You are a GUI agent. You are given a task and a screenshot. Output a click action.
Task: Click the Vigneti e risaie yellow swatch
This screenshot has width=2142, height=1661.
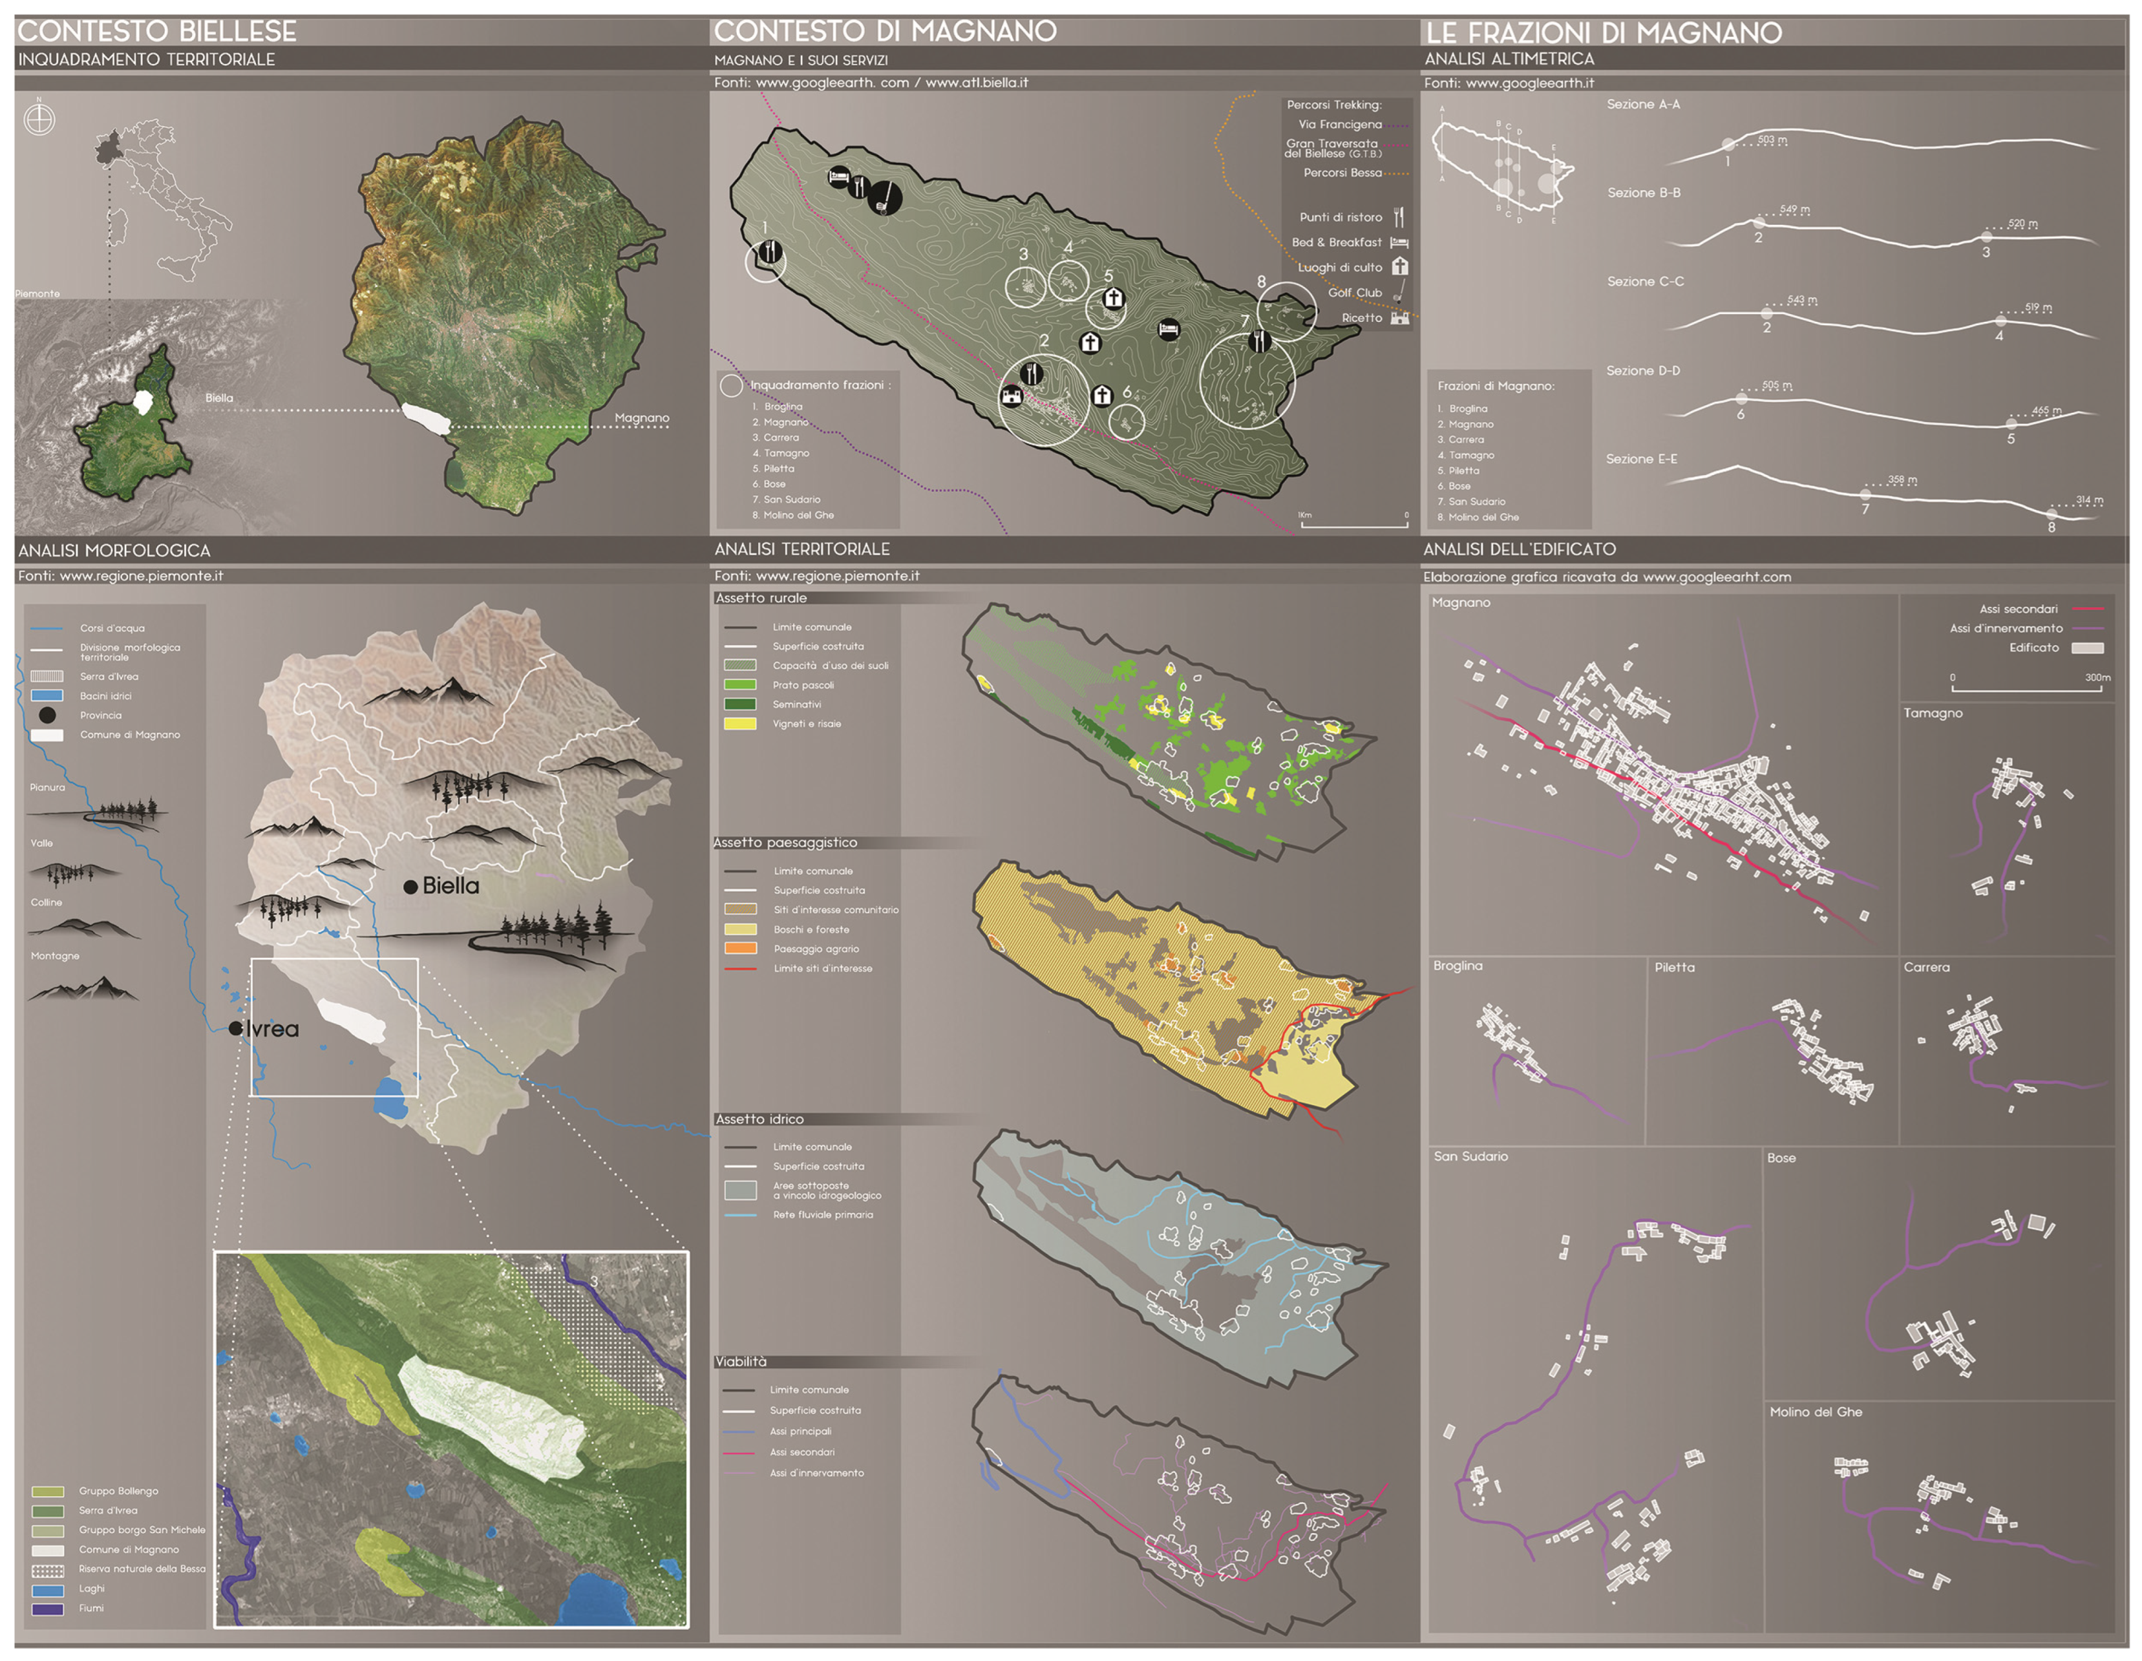[739, 724]
